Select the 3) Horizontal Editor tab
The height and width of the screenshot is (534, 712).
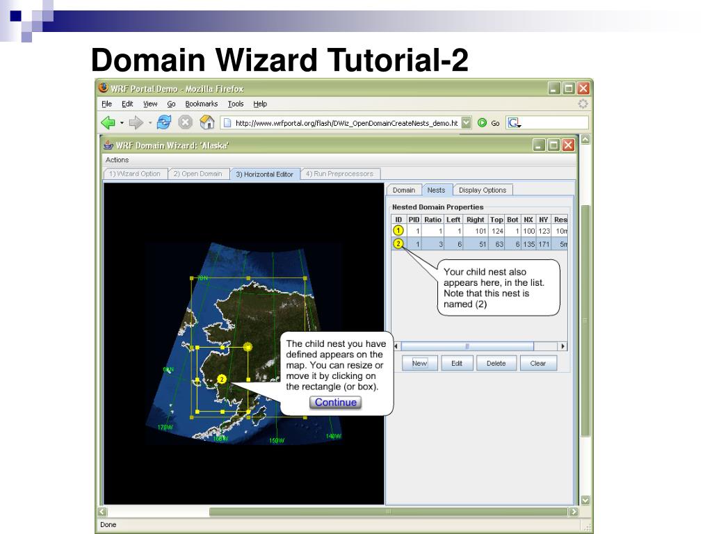pos(265,175)
